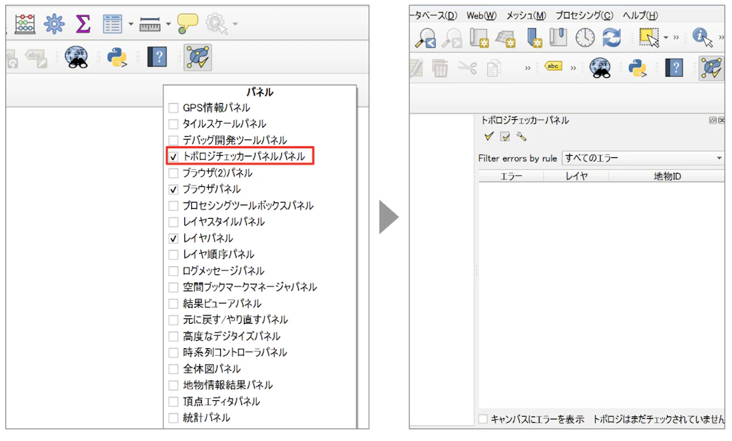Select the Measure ruler tool
Viewport: 732px width, 441px height.
[150, 24]
